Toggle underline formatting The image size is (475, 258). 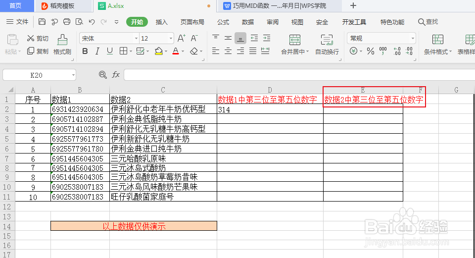110,51
